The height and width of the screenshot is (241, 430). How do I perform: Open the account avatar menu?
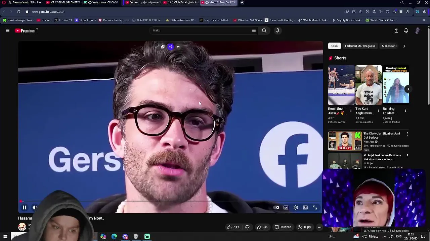coord(417,30)
